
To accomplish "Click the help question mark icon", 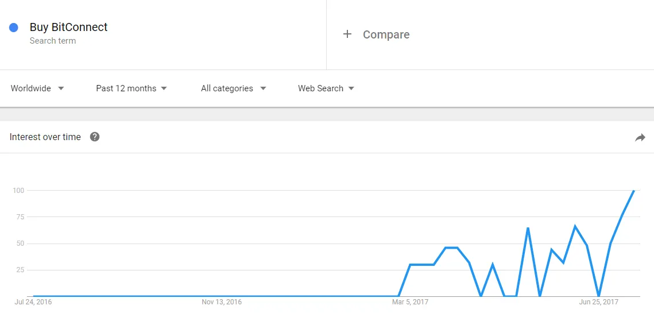I will click(95, 137).
